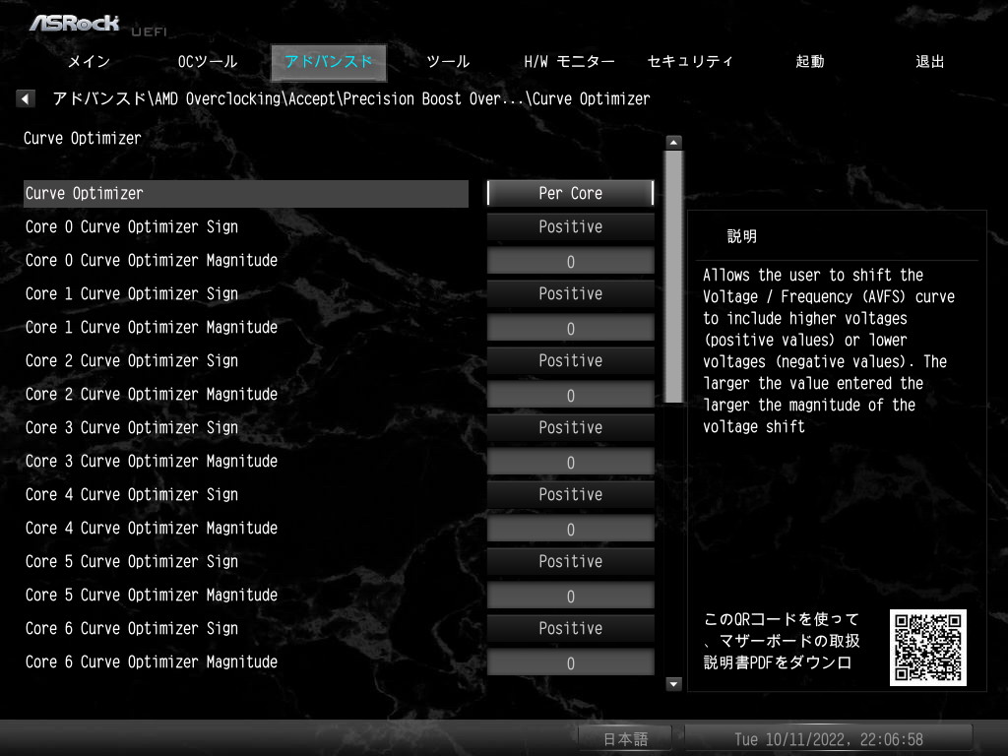The image size is (1008, 756).
Task: Select the Core 2 Curve Optimizer Magnitude label
Action: click(152, 394)
